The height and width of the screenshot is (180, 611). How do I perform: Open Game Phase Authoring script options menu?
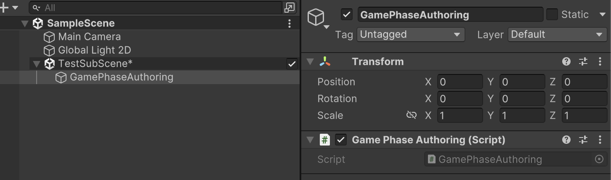tap(600, 140)
